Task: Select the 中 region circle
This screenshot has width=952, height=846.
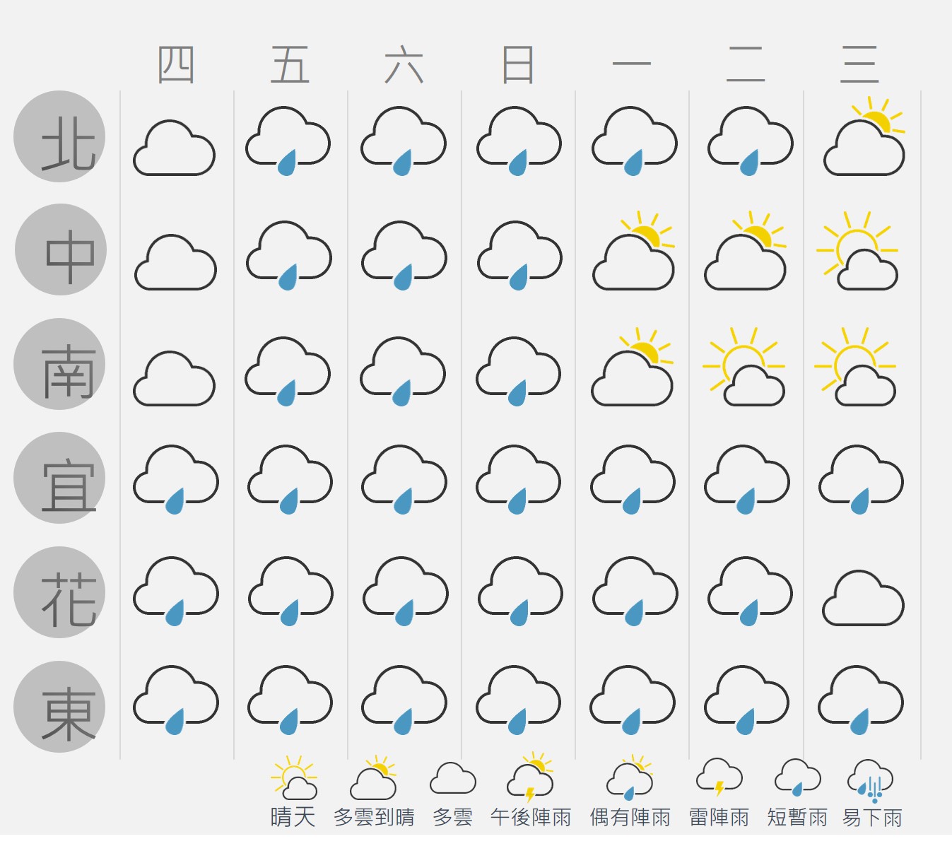Action: [x=61, y=249]
